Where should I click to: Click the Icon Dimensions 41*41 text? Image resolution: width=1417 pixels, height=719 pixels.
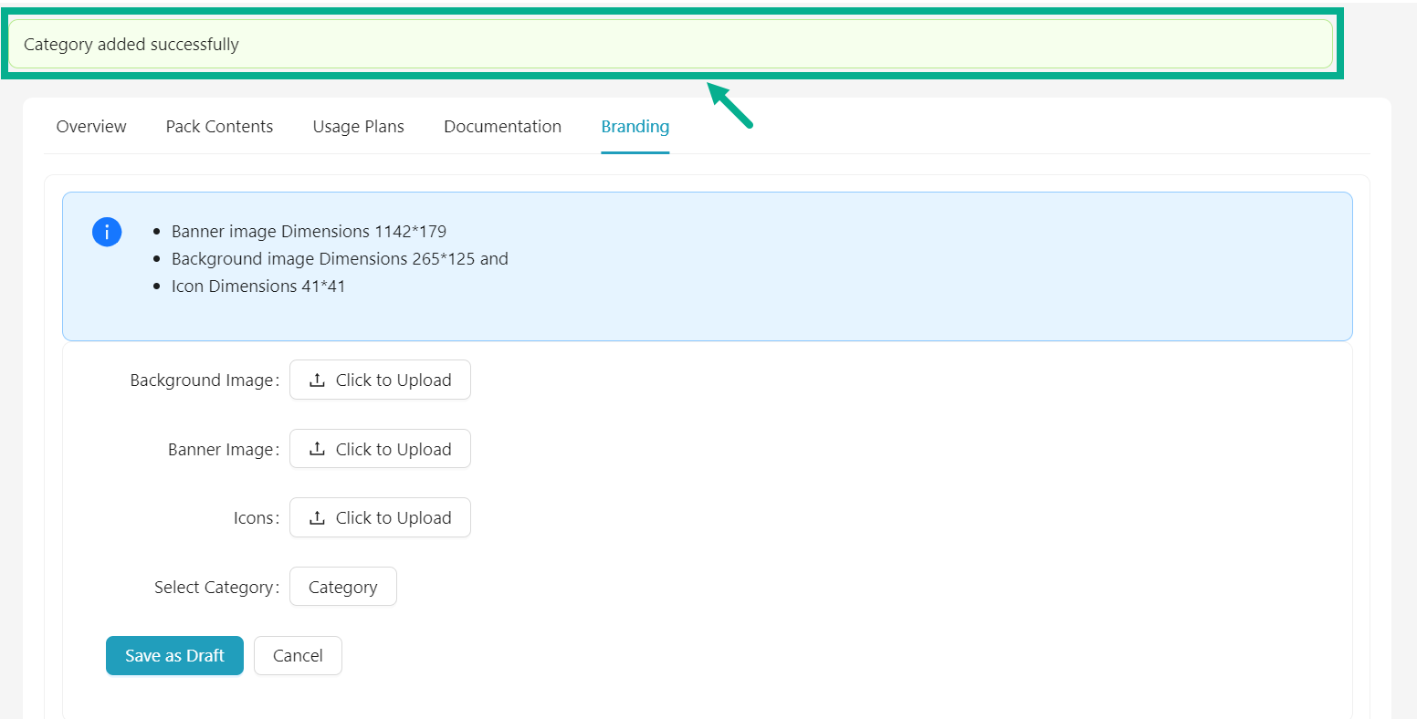[x=258, y=287]
